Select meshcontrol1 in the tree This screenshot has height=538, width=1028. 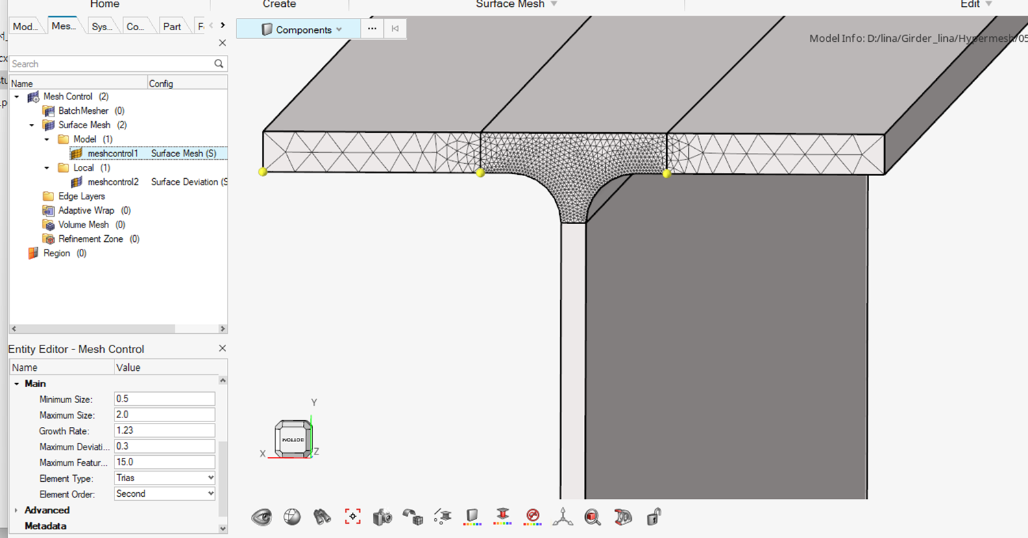click(x=112, y=154)
